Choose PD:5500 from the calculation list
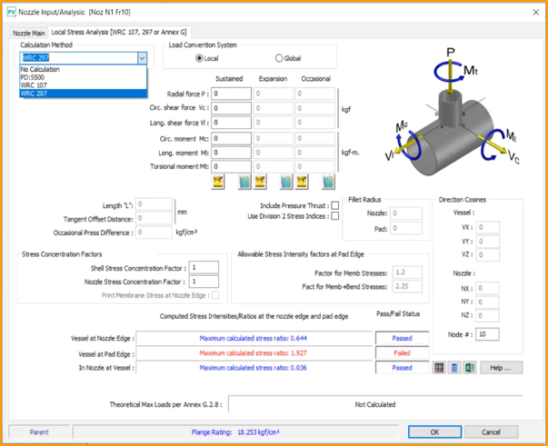 31,77
